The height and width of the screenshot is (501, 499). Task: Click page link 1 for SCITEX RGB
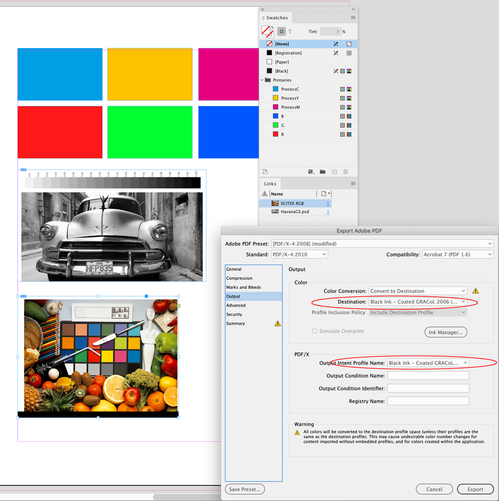[x=328, y=204]
